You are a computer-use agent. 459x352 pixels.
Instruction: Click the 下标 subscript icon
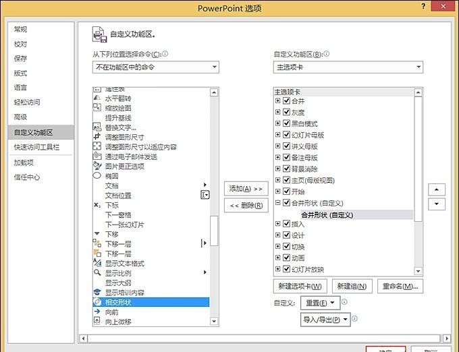(x=97, y=205)
